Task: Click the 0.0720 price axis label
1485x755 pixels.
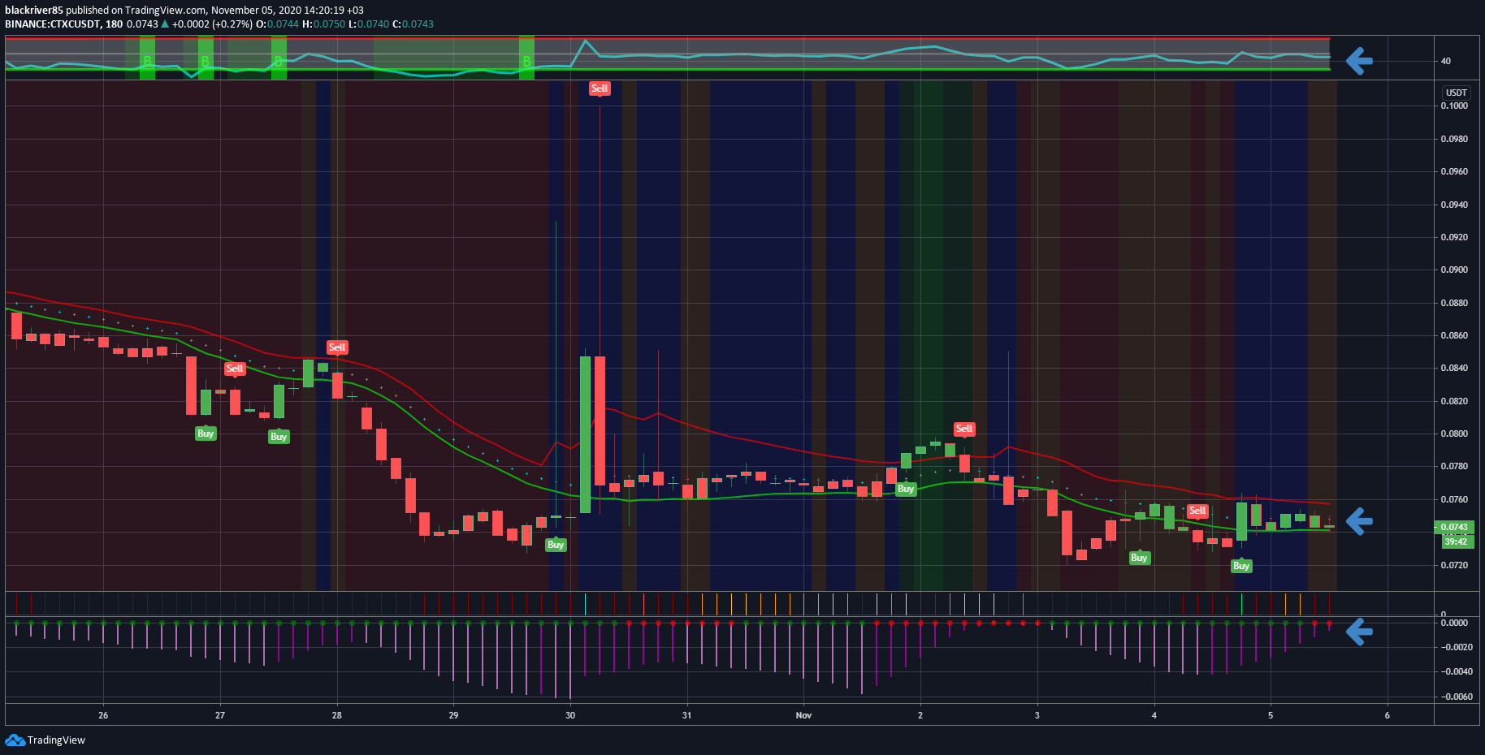Action: pyautogui.click(x=1455, y=565)
